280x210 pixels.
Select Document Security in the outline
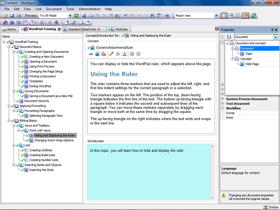[x=37, y=101]
